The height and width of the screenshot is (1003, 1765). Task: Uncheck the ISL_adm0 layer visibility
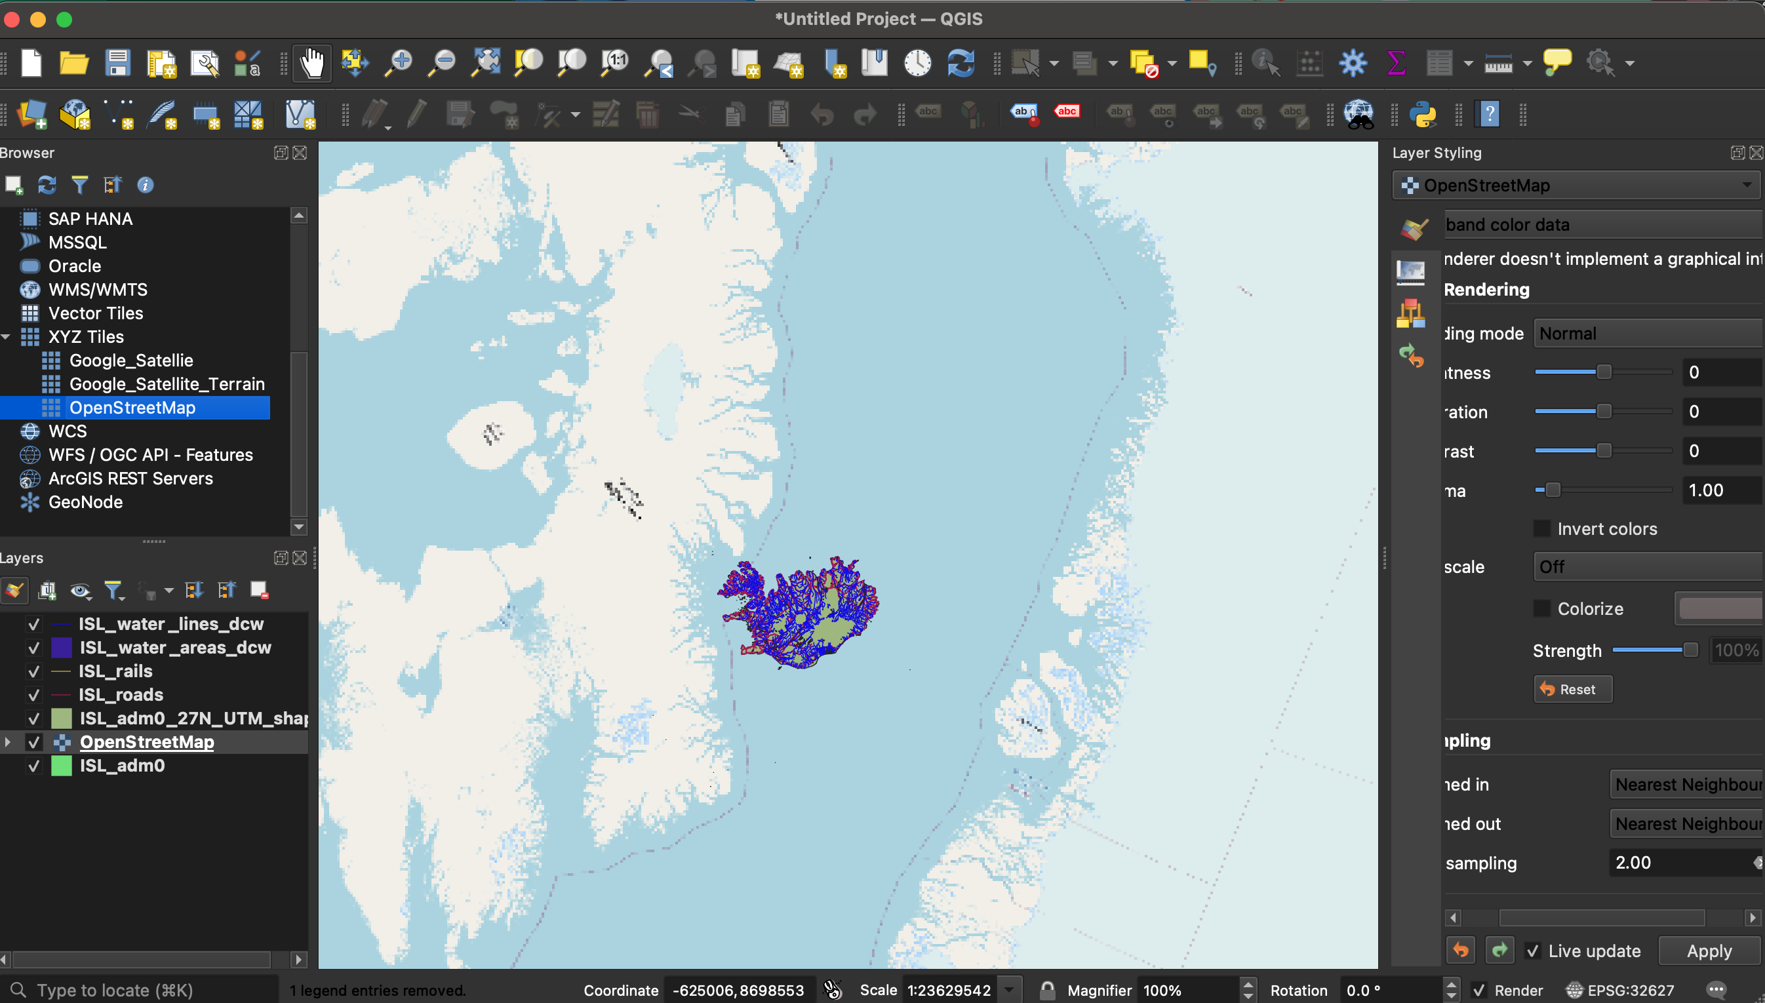point(33,765)
